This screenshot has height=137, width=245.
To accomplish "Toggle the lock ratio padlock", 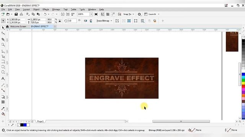I will 60,21.
